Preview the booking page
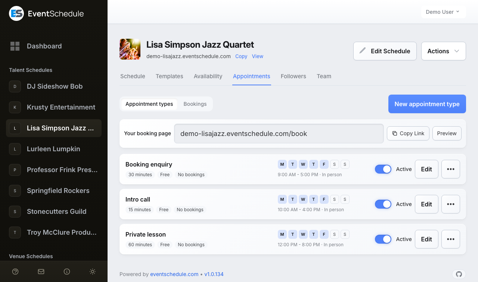The width and height of the screenshot is (478, 282). click(x=447, y=133)
